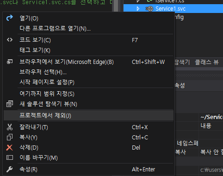This screenshot has width=223, height=176.
Task: Open 브라우저 선택(H)... menu entry
Action: (88, 72)
